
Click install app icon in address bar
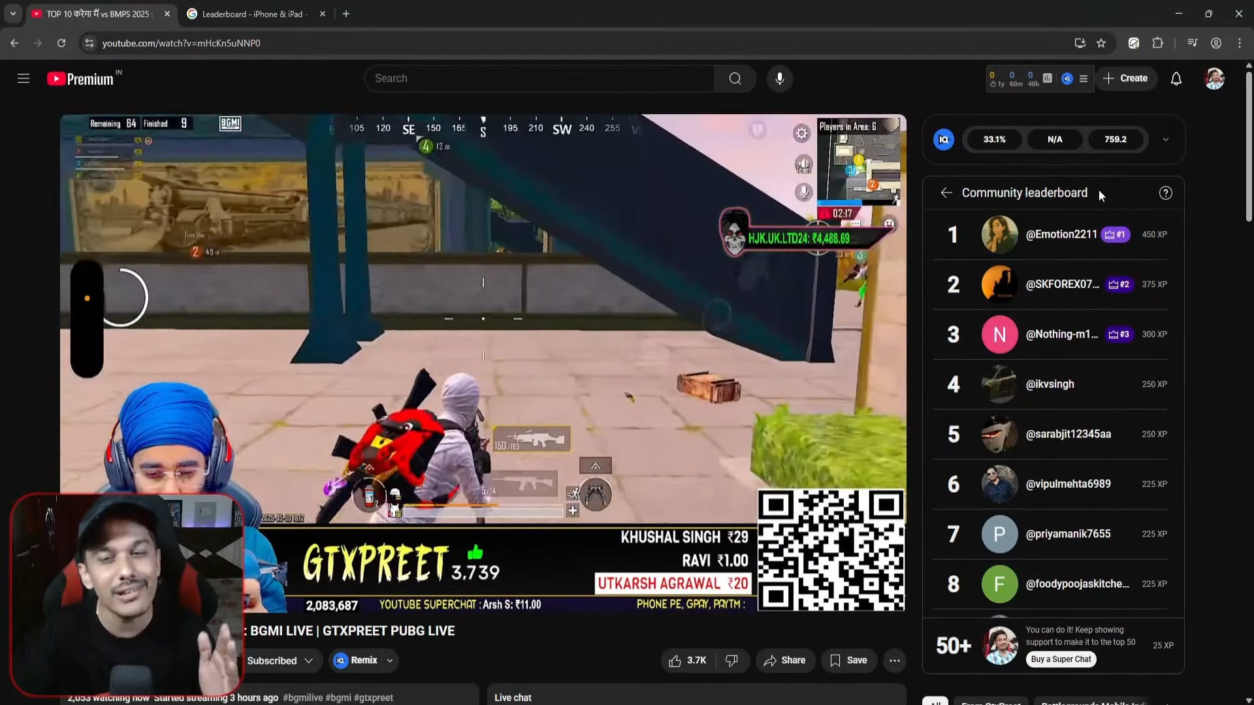1080,43
